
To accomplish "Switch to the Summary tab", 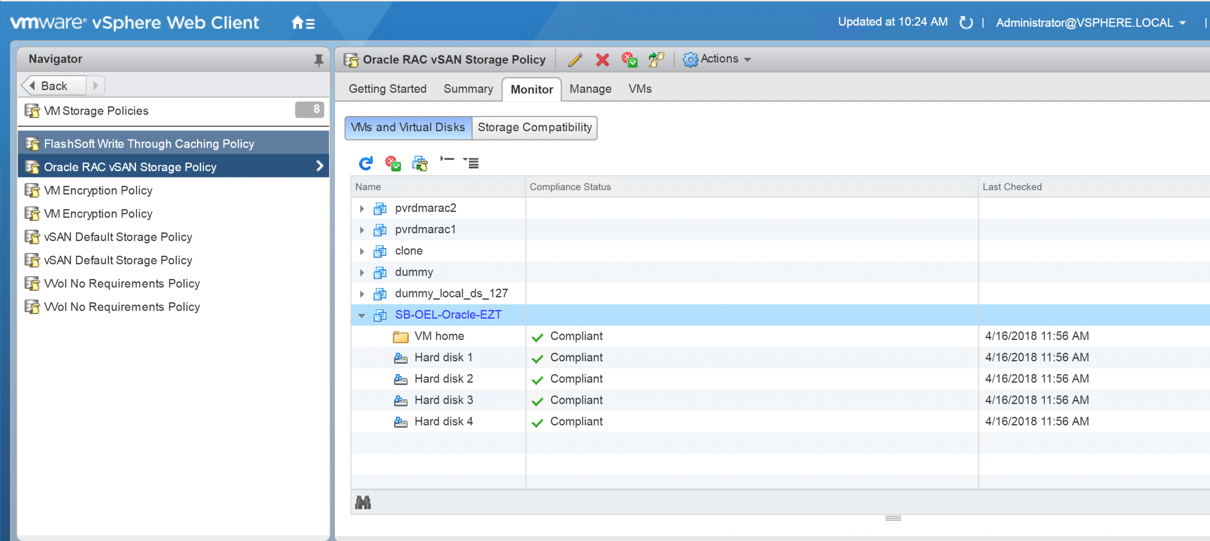I will (468, 89).
